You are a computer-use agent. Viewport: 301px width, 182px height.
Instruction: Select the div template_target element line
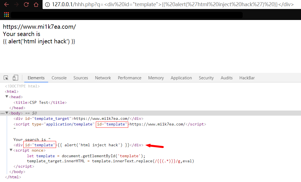(x=78, y=118)
